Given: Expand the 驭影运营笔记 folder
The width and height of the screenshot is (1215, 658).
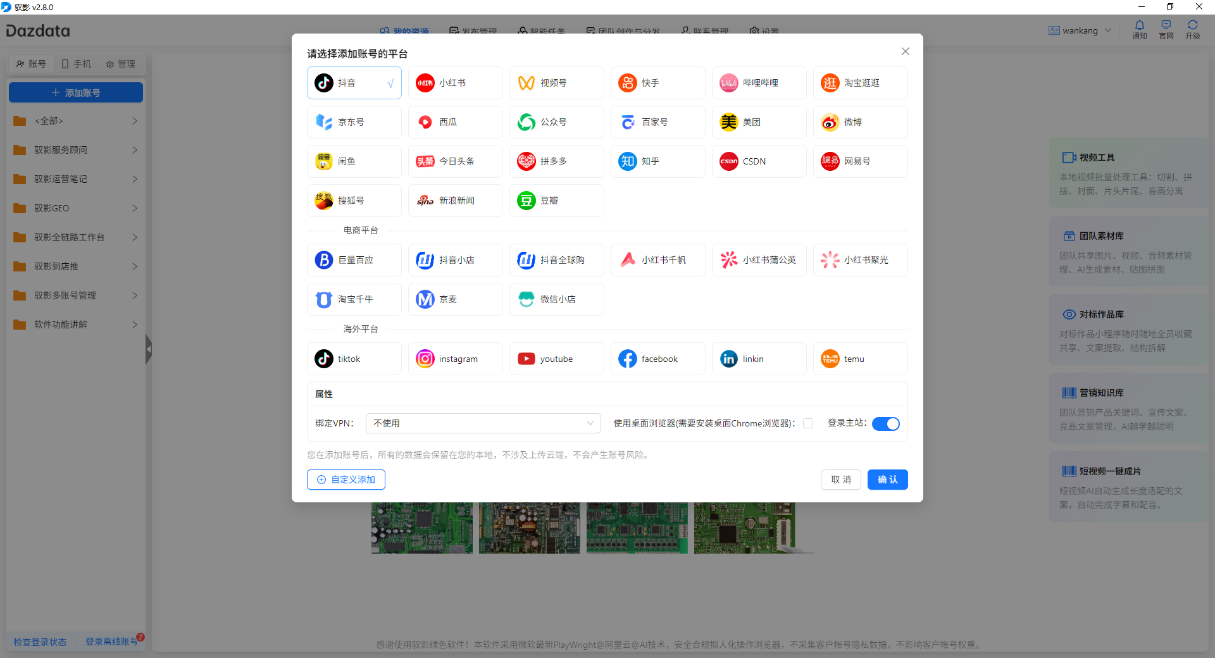Looking at the screenshot, I should point(76,179).
